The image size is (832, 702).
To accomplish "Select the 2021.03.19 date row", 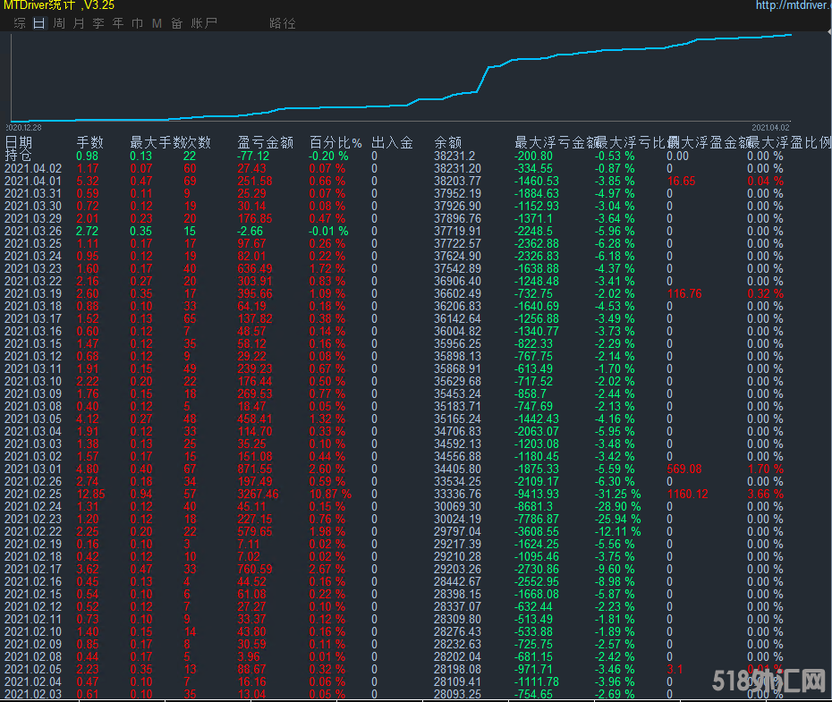I will pyautogui.click(x=33, y=293).
